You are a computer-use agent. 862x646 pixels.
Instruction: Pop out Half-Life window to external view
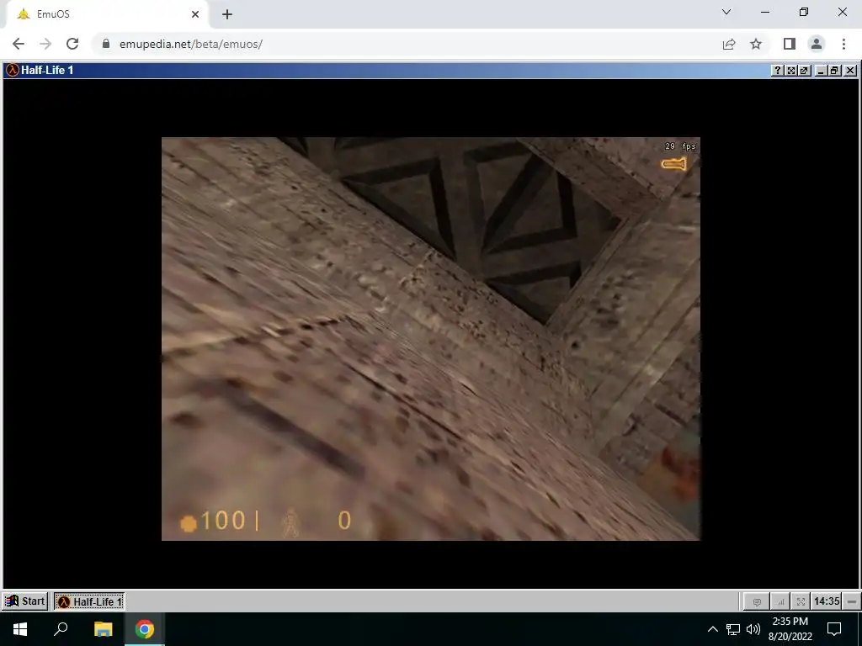[804, 71]
